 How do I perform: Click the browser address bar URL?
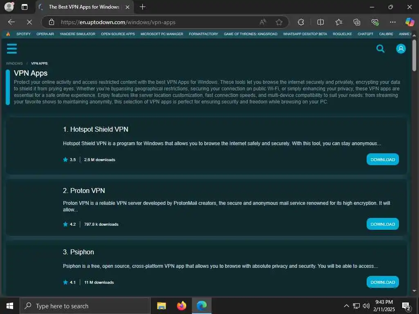(118, 22)
